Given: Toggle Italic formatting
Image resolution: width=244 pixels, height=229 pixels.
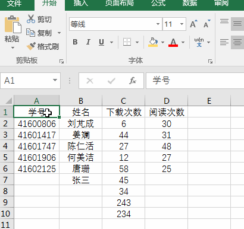Looking at the screenshot, I should [88, 42].
